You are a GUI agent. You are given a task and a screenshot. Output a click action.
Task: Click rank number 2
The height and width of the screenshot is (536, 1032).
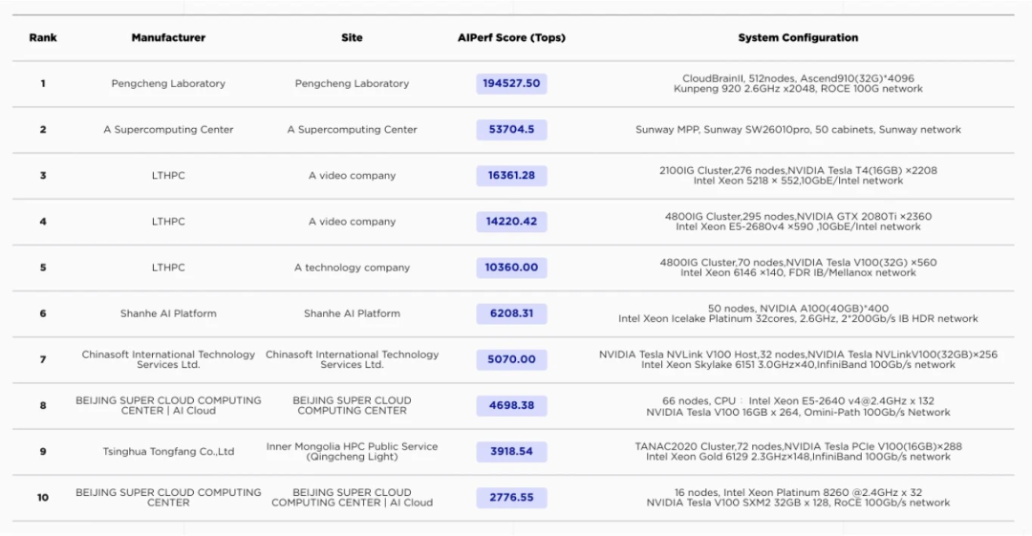43,130
